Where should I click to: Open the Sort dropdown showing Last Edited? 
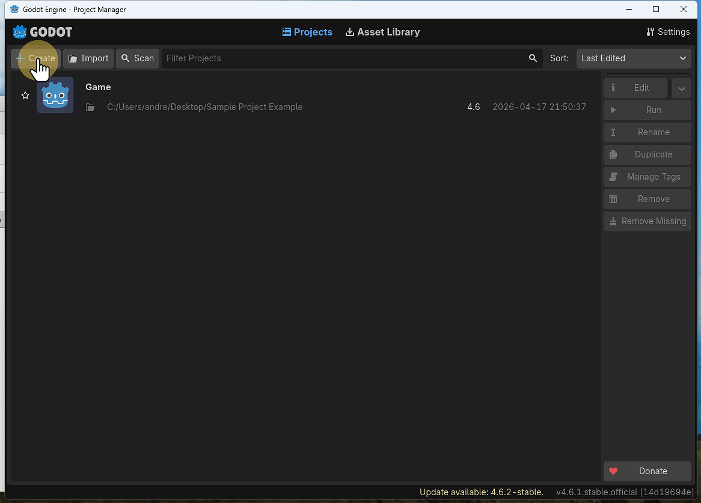click(634, 58)
